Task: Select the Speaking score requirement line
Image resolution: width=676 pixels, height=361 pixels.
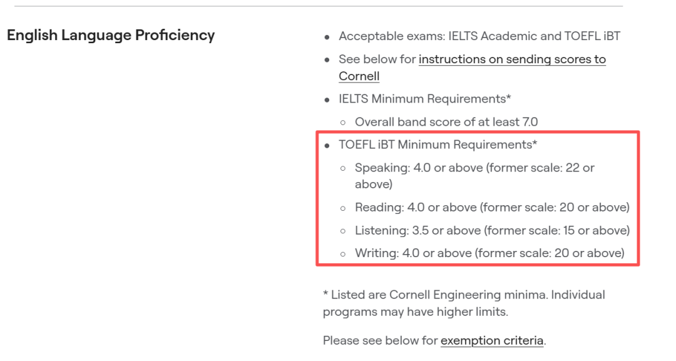Action: (474, 168)
